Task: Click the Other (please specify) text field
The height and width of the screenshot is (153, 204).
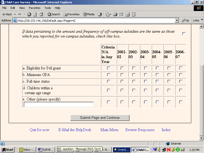Action: click(x=59, y=105)
